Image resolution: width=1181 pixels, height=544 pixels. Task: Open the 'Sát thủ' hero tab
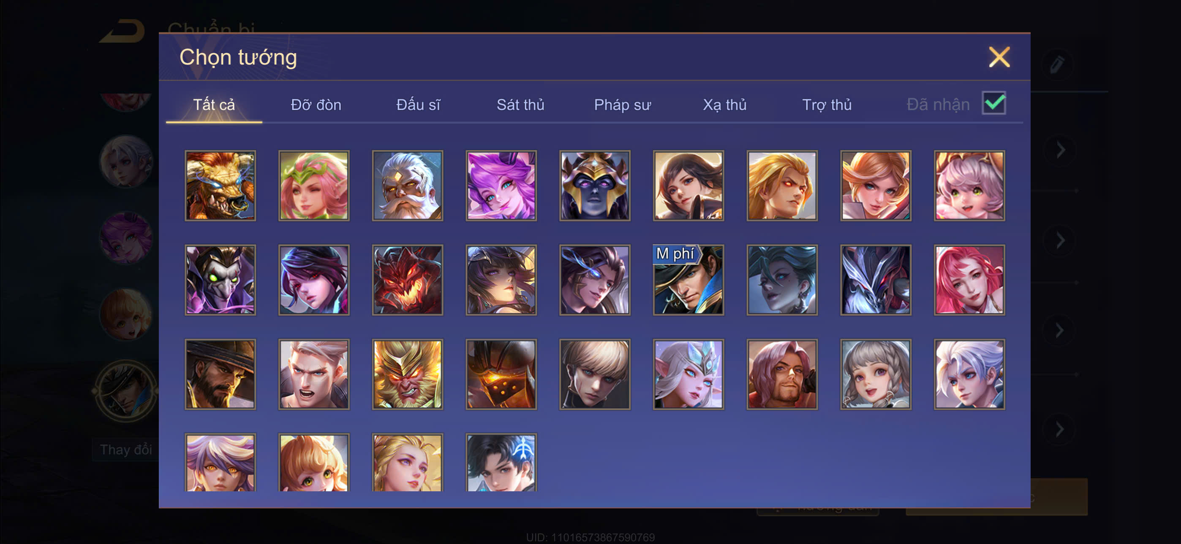(x=520, y=105)
